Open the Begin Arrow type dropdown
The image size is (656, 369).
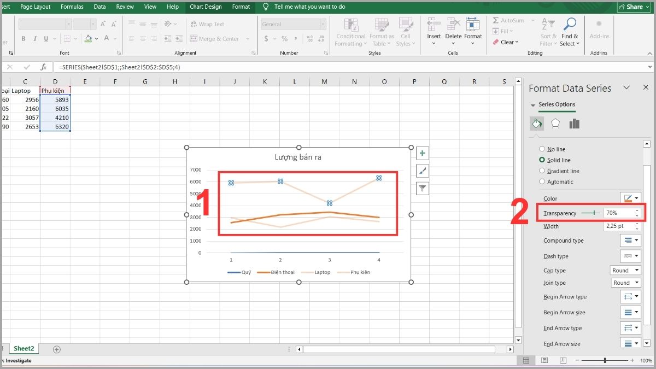(x=630, y=297)
